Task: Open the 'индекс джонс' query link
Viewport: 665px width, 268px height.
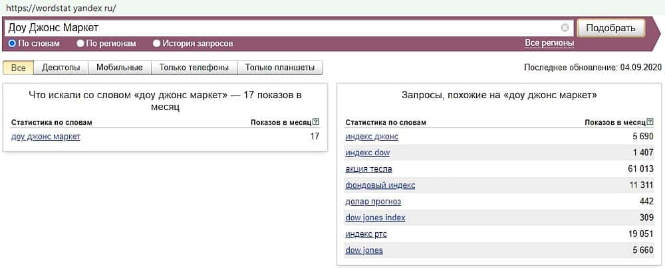Action: pyautogui.click(x=372, y=137)
